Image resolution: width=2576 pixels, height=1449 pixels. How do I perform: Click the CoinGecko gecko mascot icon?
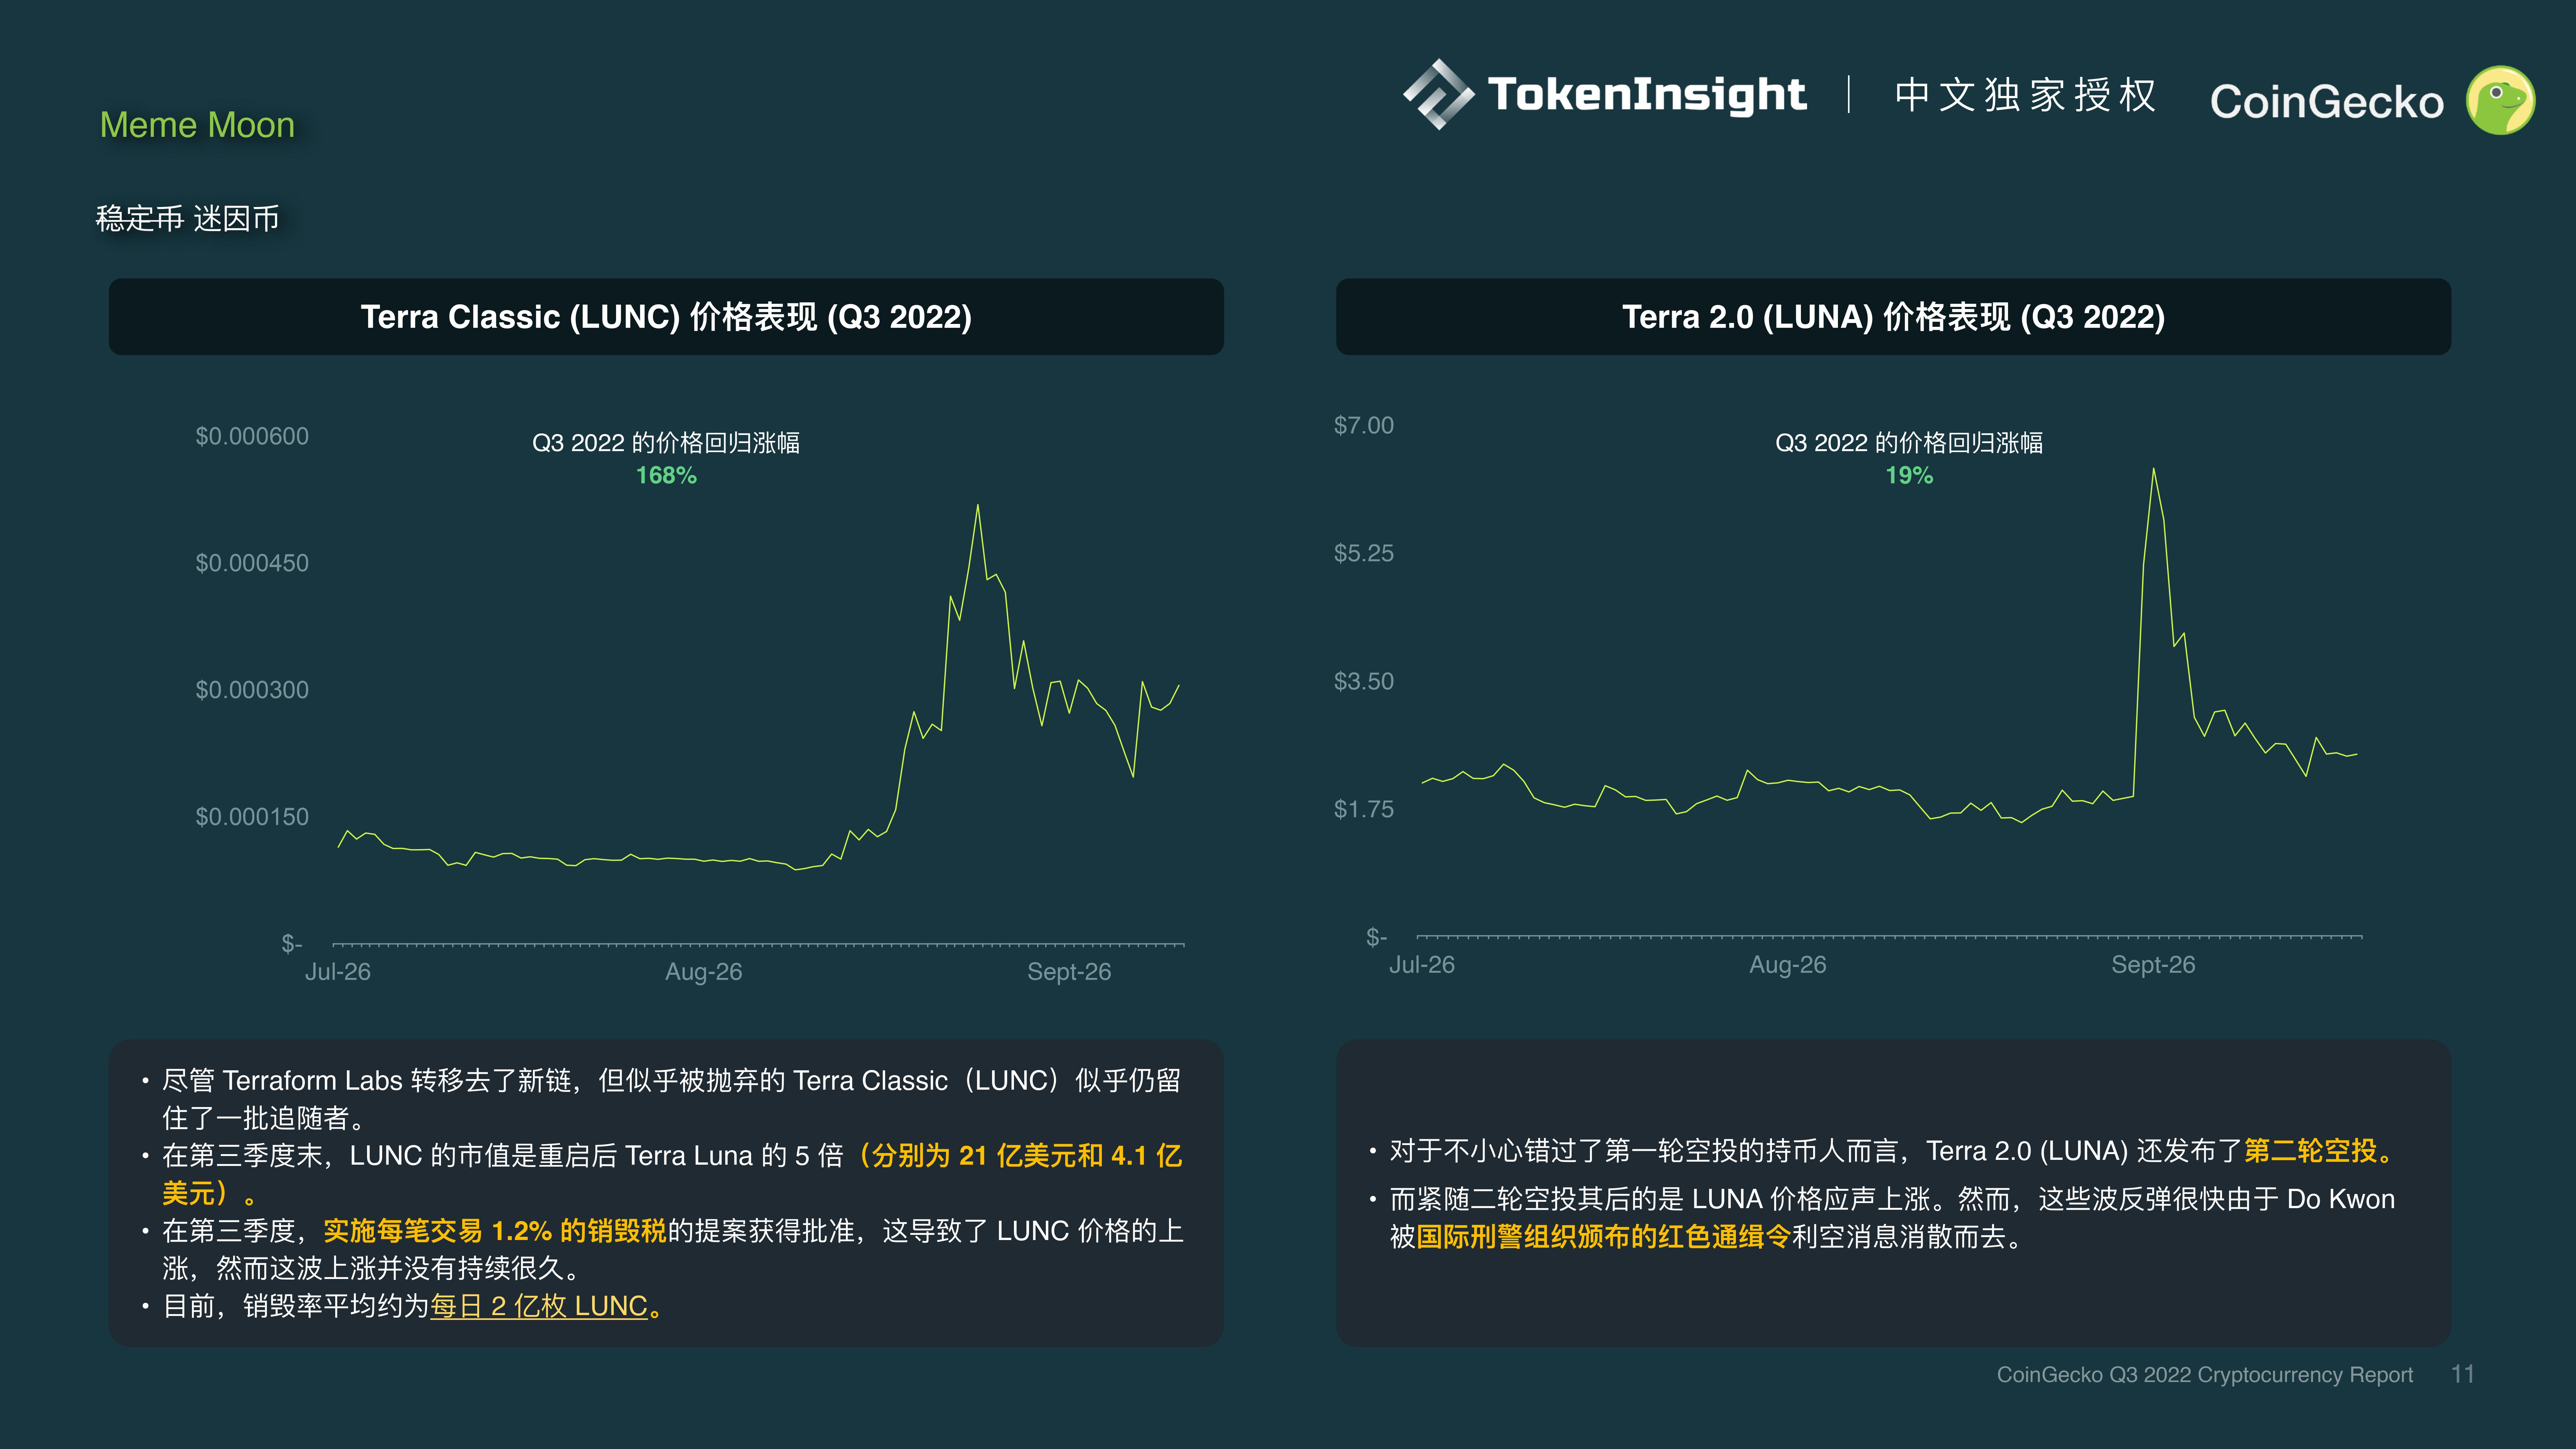coord(2500,100)
